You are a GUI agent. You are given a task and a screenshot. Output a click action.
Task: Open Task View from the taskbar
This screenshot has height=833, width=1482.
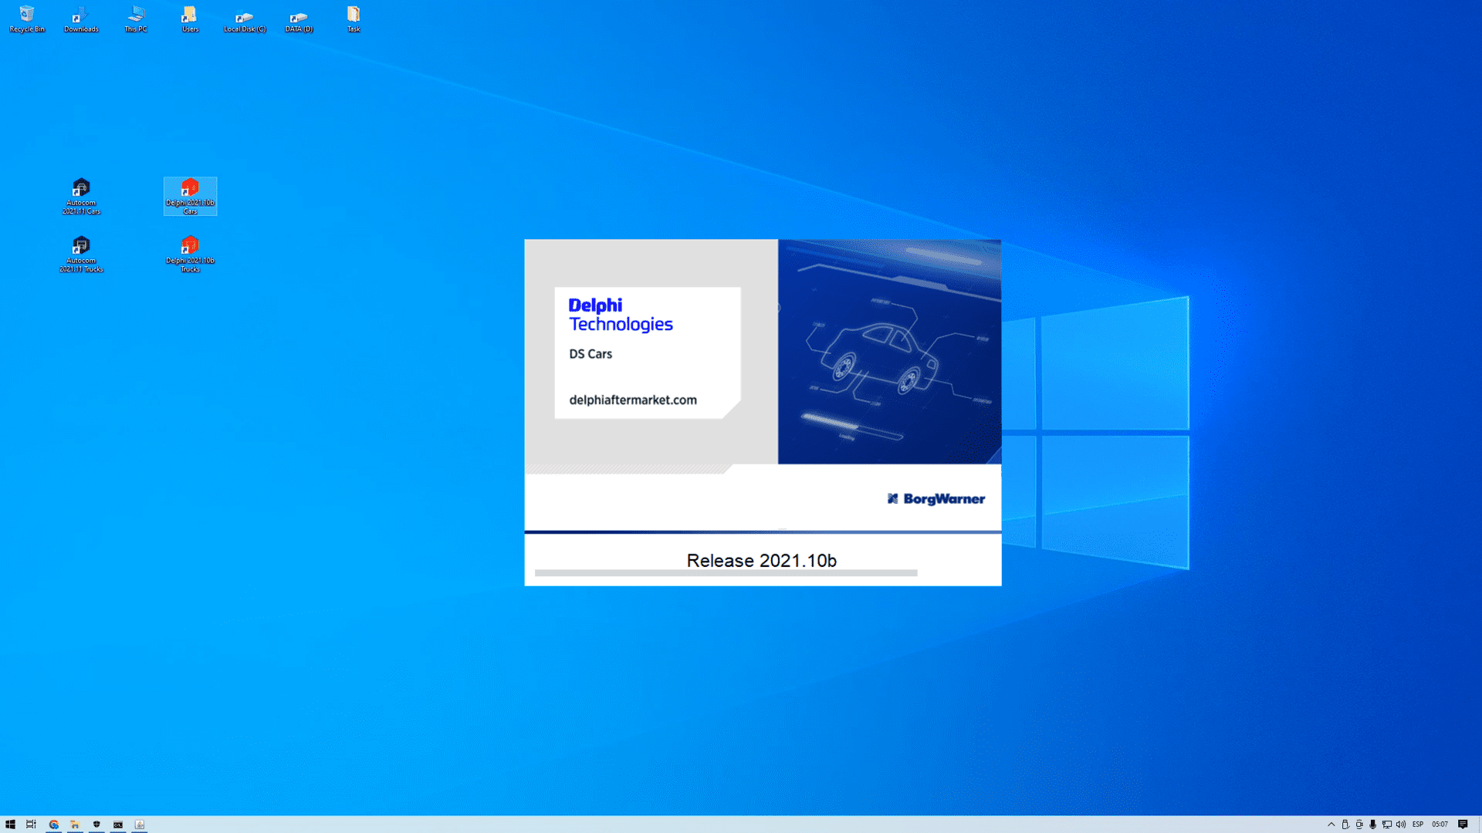coord(30,825)
